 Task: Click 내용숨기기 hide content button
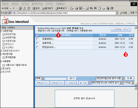pos(57,83)
